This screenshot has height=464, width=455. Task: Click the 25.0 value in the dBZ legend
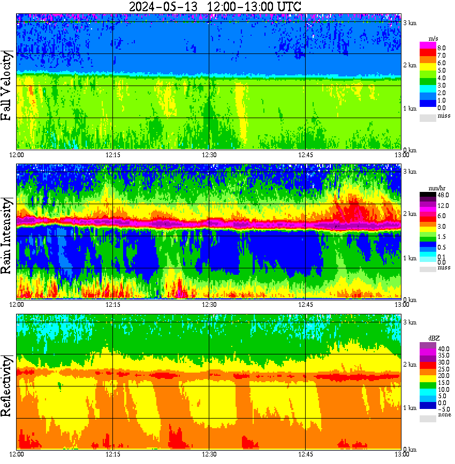coord(444,369)
